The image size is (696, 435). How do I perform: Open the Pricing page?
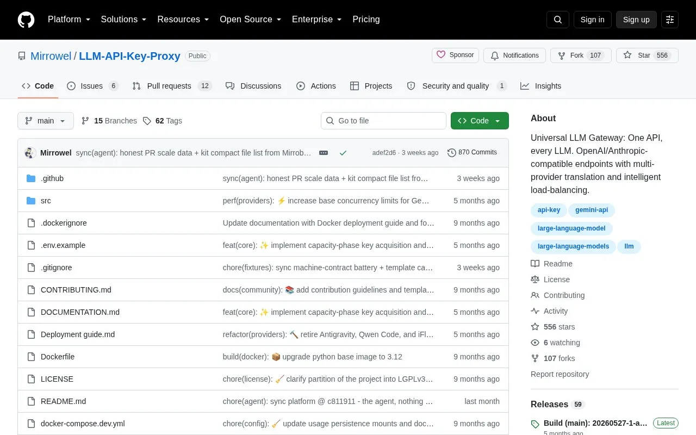(x=366, y=20)
